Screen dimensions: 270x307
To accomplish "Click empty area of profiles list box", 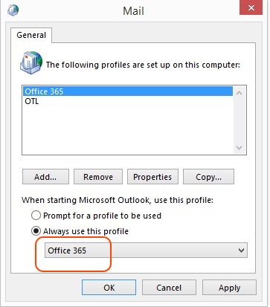I will click(128, 130).
